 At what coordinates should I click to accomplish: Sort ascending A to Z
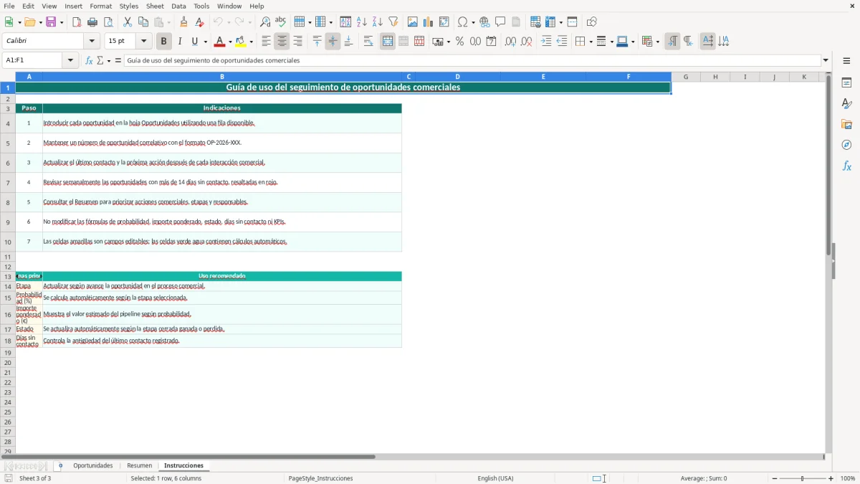tap(362, 22)
